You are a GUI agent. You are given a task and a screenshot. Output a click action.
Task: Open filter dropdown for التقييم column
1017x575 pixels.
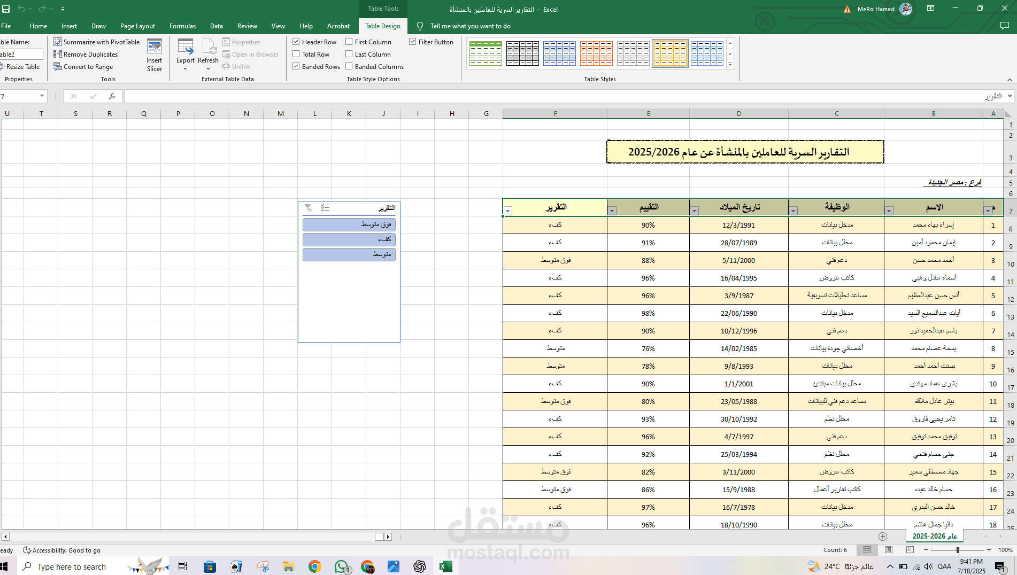[x=612, y=211]
